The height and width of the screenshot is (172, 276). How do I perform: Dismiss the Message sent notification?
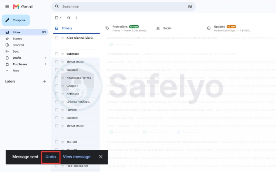click(x=101, y=157)
